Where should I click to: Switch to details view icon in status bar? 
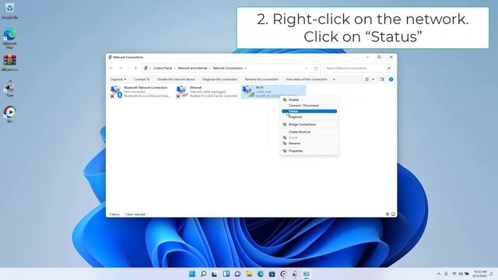pos(388,215)
